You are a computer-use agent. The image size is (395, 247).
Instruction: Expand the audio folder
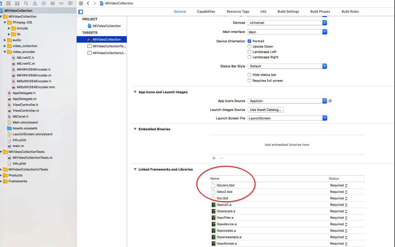point(5,40)
